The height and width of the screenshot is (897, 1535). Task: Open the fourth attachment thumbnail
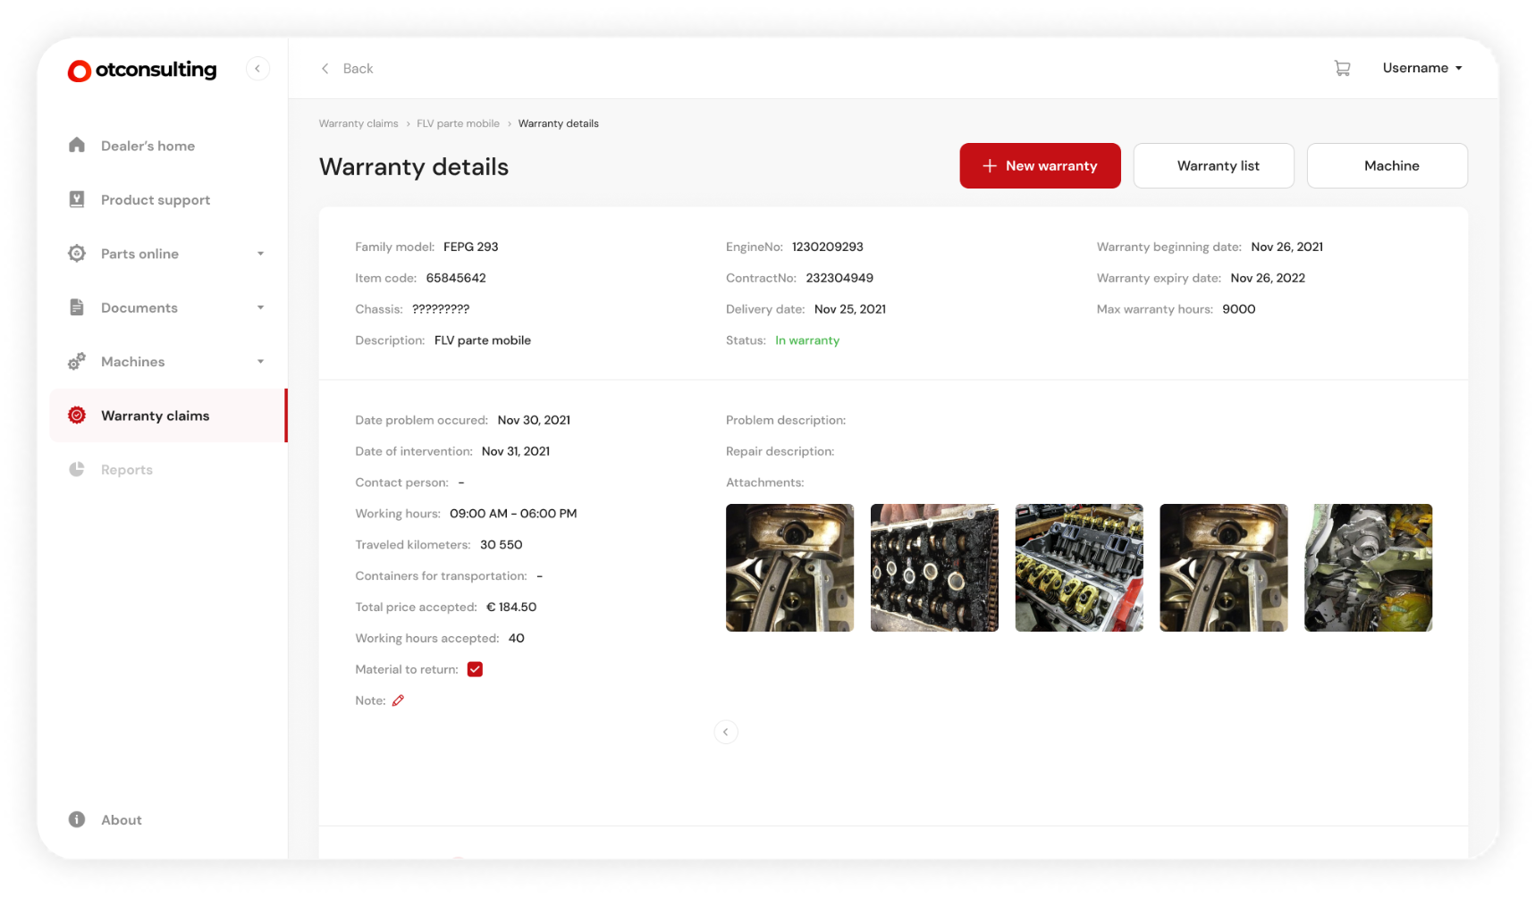(1224, 568)
